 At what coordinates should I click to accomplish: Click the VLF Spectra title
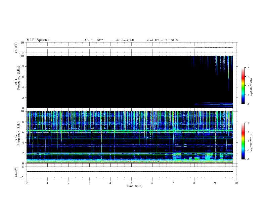38,40
